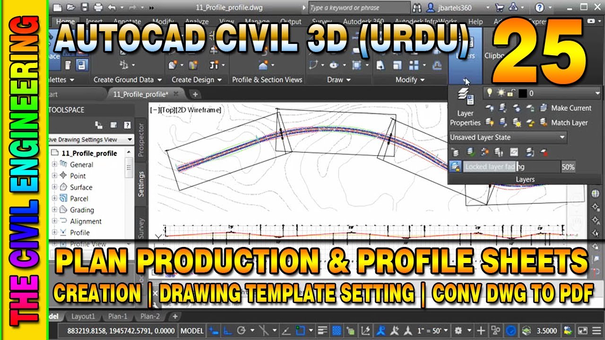Click the plus icon to open new drawing tab
The width and height of the screenshot is (605, 340).
click(195, 94)
